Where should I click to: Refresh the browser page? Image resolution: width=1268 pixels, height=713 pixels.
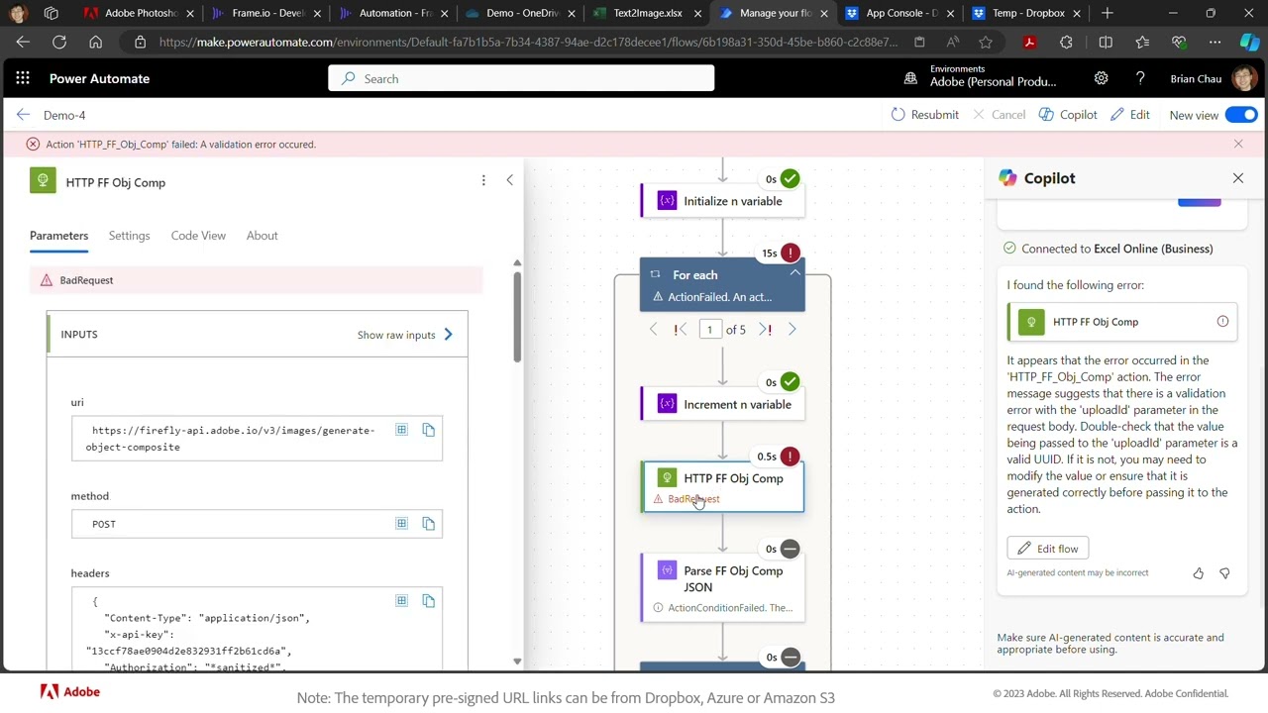pos(59,42)
